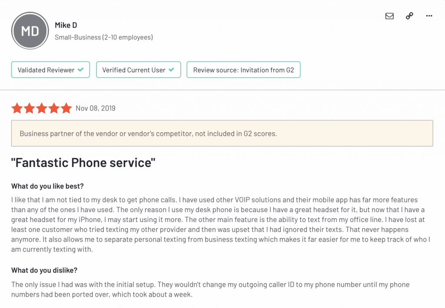Screen dimensions: 445x308
Task: Click the fourth rating star
Action: point(54,108)
